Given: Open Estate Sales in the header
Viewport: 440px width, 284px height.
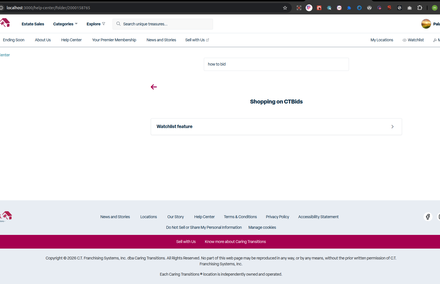Looking at the screenshot, I should (33, 24).
